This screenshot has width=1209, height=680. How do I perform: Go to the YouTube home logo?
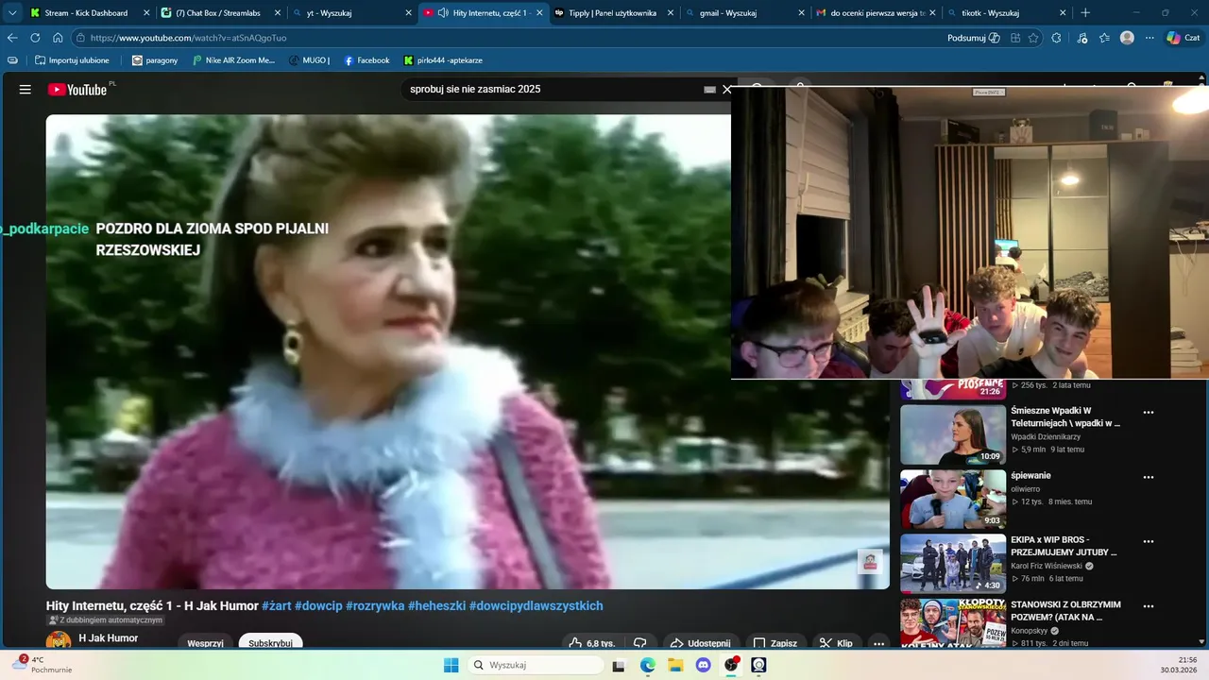click(78, 90)
